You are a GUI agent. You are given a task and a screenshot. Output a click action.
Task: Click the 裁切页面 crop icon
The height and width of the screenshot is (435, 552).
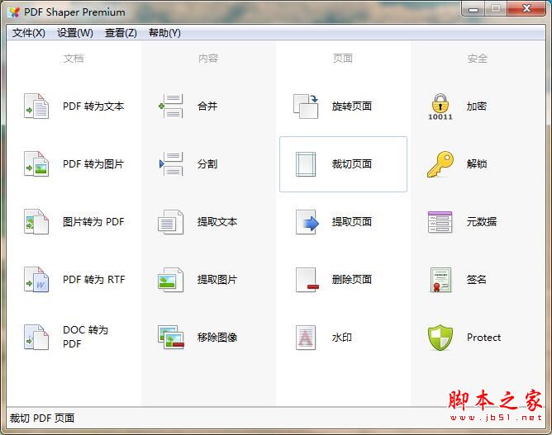306,164
